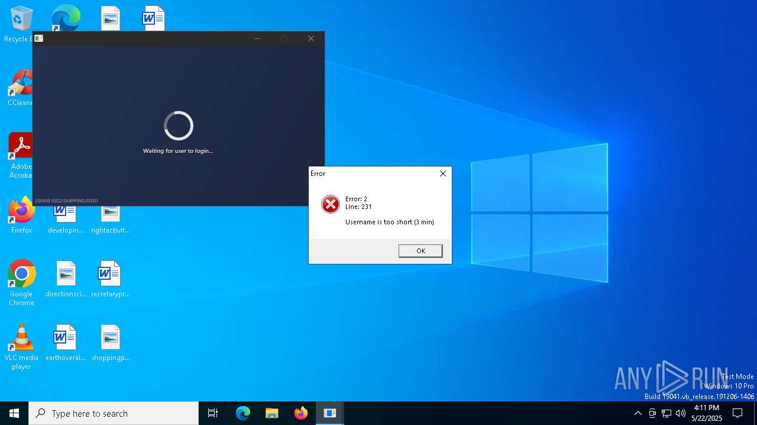
Task: Select the developin... desktop file
Action: 66,220
